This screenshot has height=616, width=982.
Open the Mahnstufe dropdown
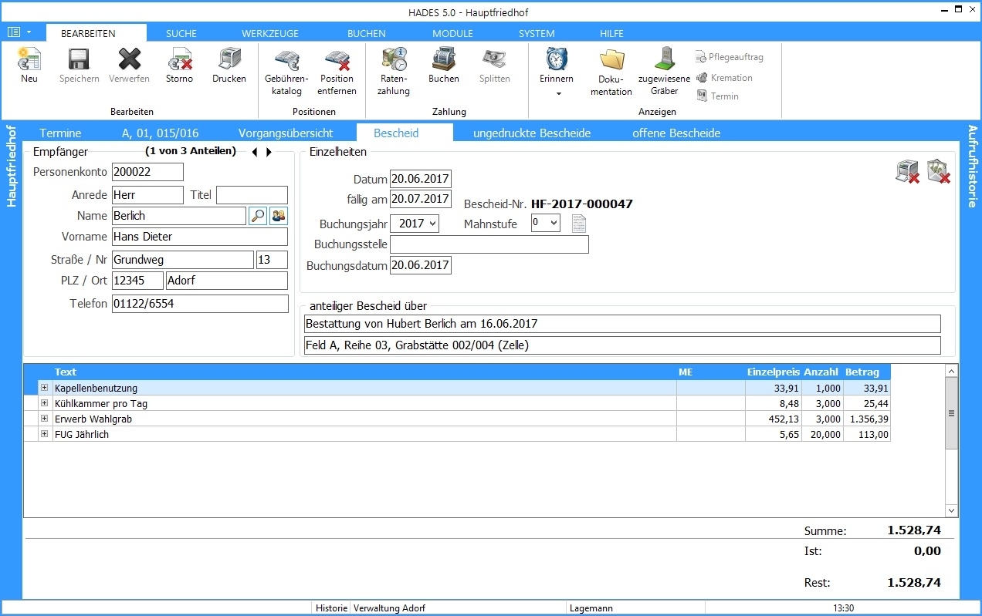546,224
